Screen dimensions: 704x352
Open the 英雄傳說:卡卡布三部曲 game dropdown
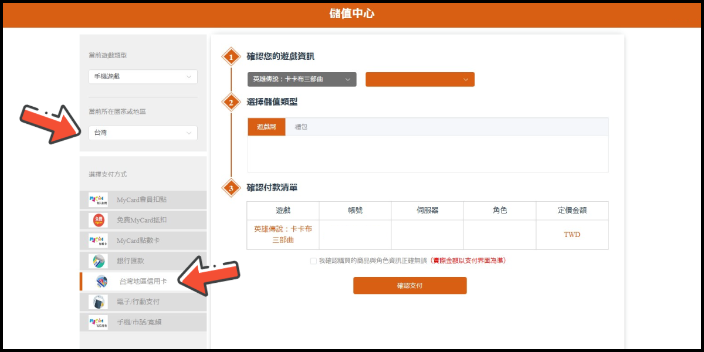click(302, 79)
